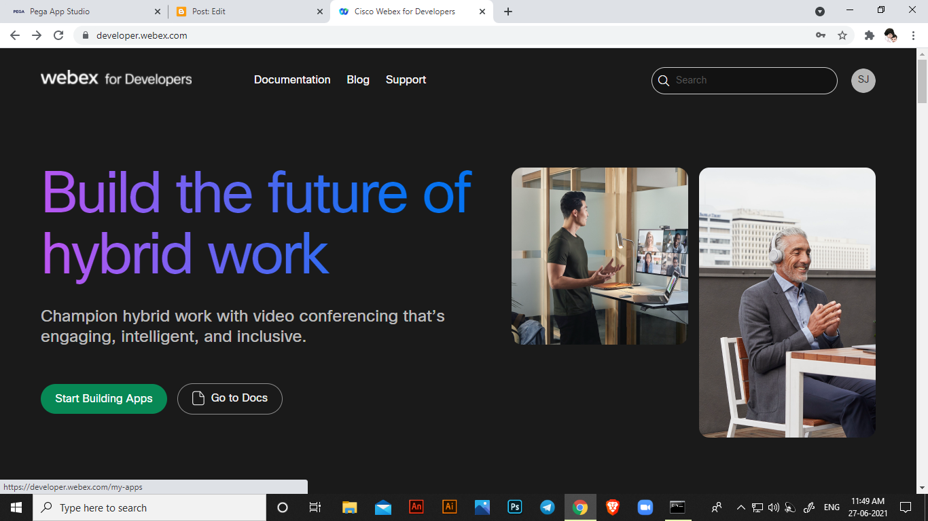This screenshot has width=928, height=521.
Task: Open the Mail app from taskbar
Action: pyautogui.click(x=382, y=507)
